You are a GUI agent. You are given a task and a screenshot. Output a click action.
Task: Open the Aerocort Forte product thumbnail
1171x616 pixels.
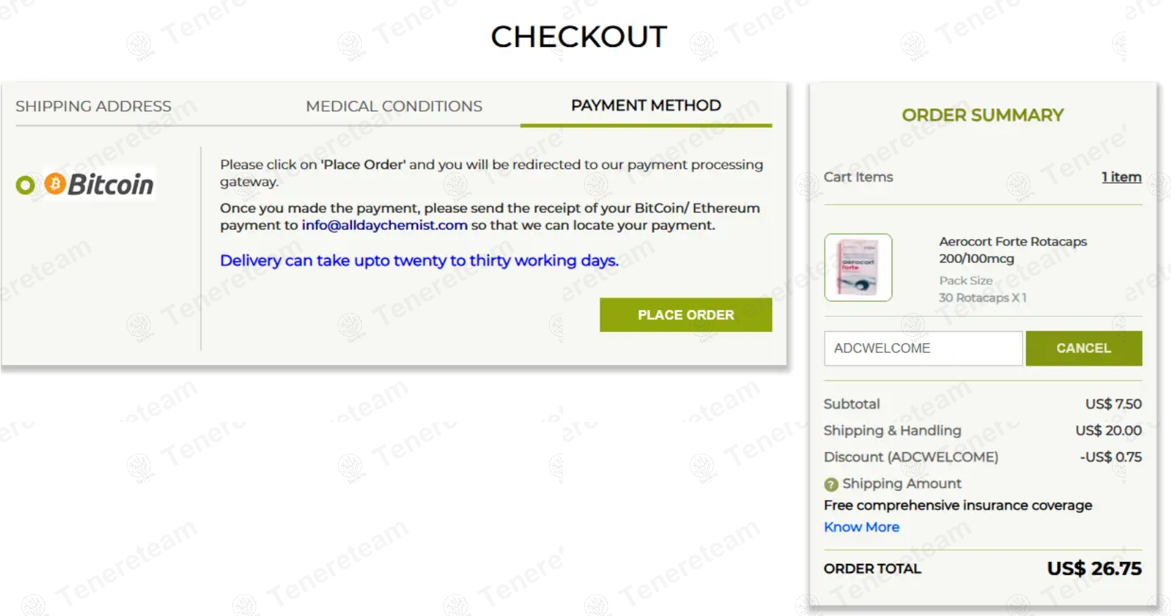coord(858,268)
